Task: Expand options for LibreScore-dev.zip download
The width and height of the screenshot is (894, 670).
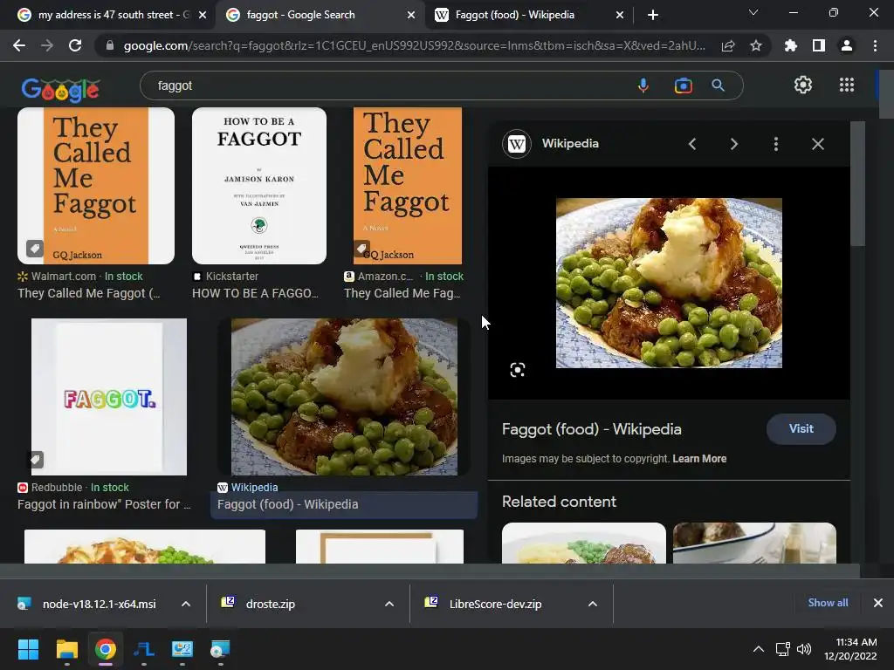Action: coord(593,604)
